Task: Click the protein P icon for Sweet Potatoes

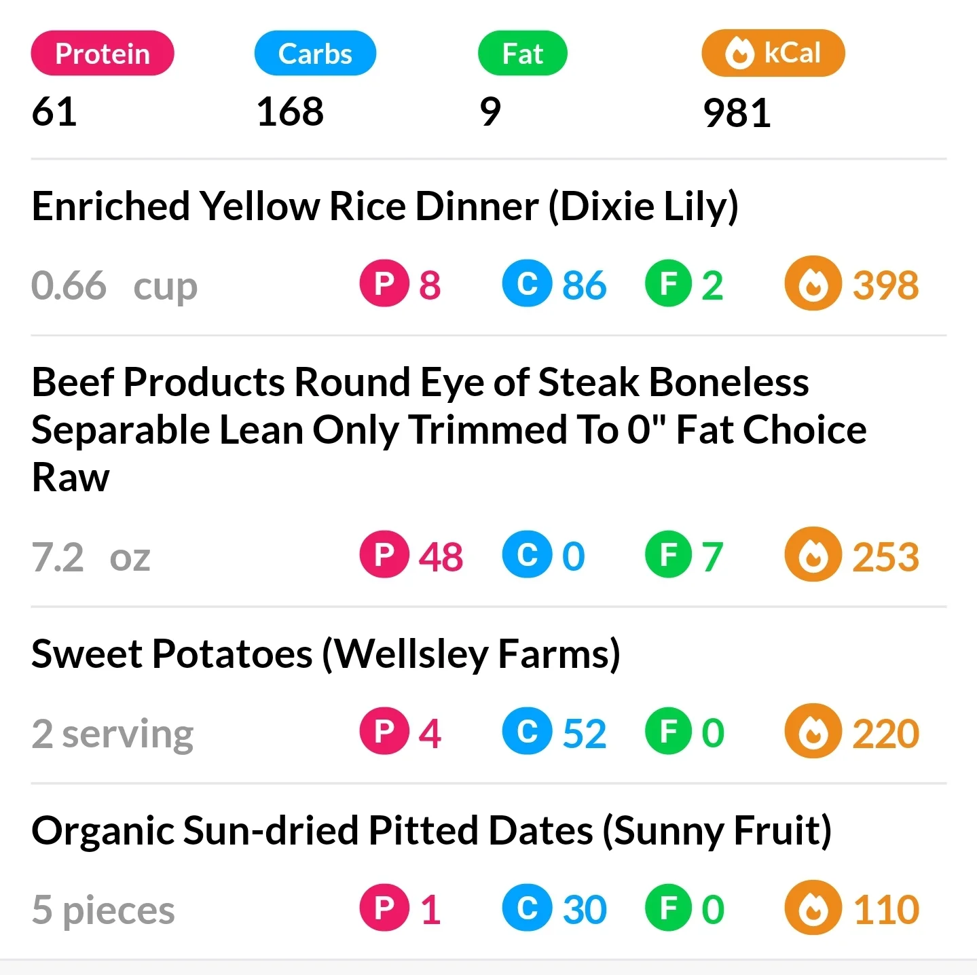Action: click(x=384, y=731)
